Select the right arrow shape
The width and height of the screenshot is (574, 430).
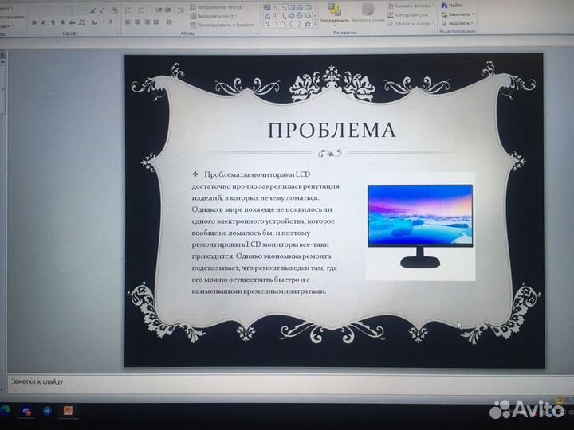coord(292,16)
